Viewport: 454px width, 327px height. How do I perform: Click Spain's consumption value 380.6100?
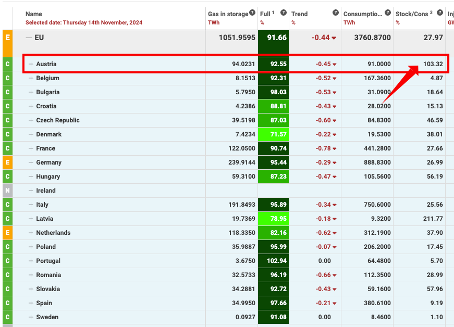click(377, 303)
